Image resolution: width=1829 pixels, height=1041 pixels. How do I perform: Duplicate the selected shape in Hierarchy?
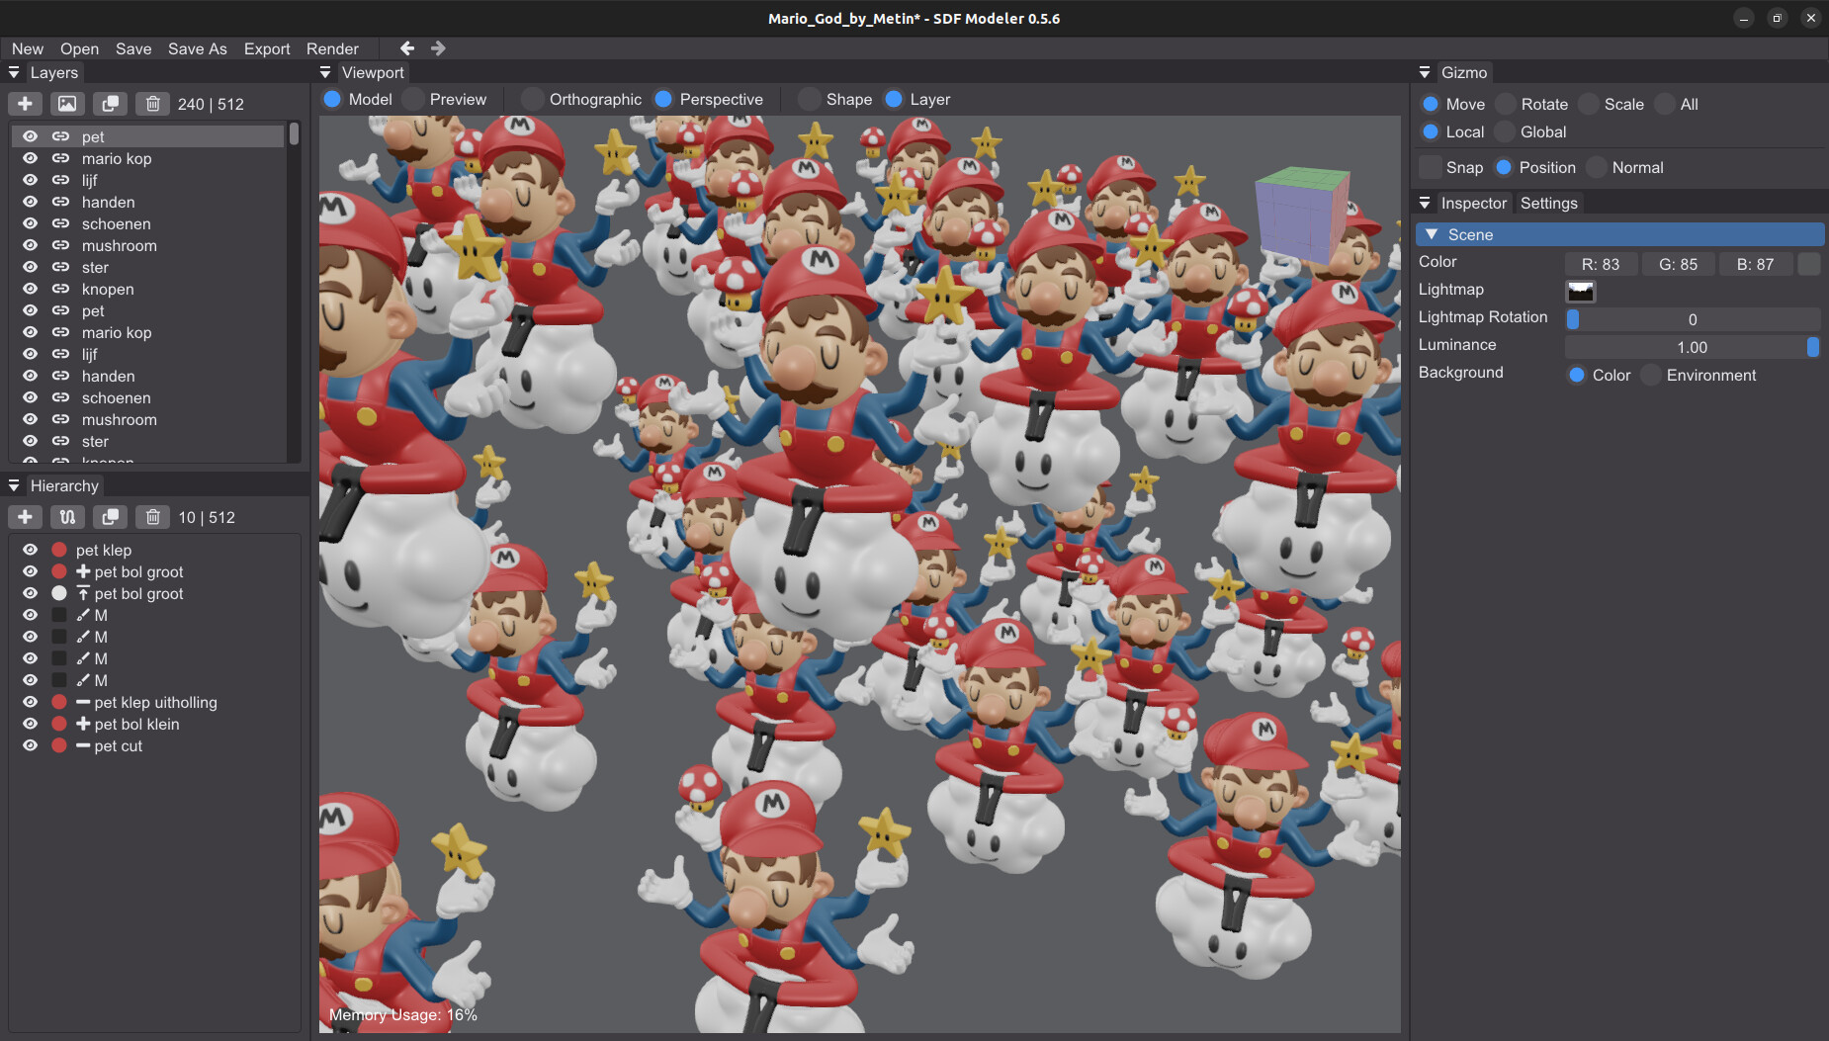pyautogui.click(x=111, y=517)
